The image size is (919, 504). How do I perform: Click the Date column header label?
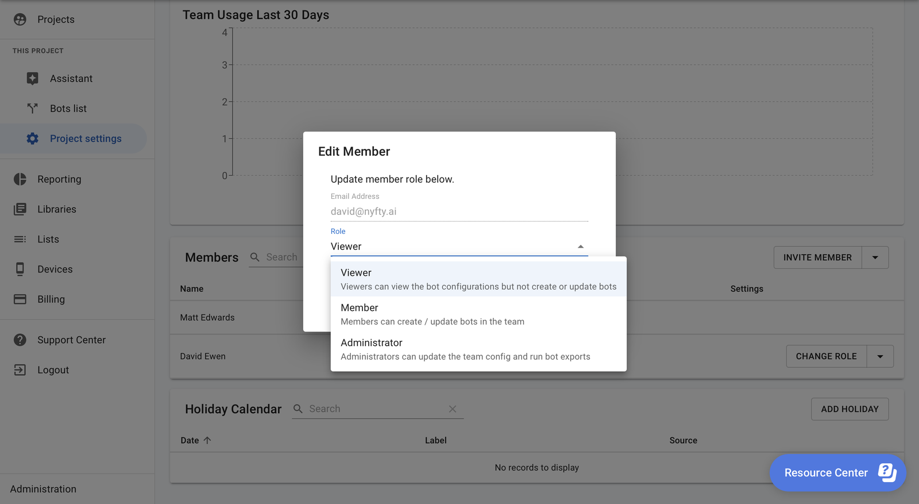(x=190, y=440)
